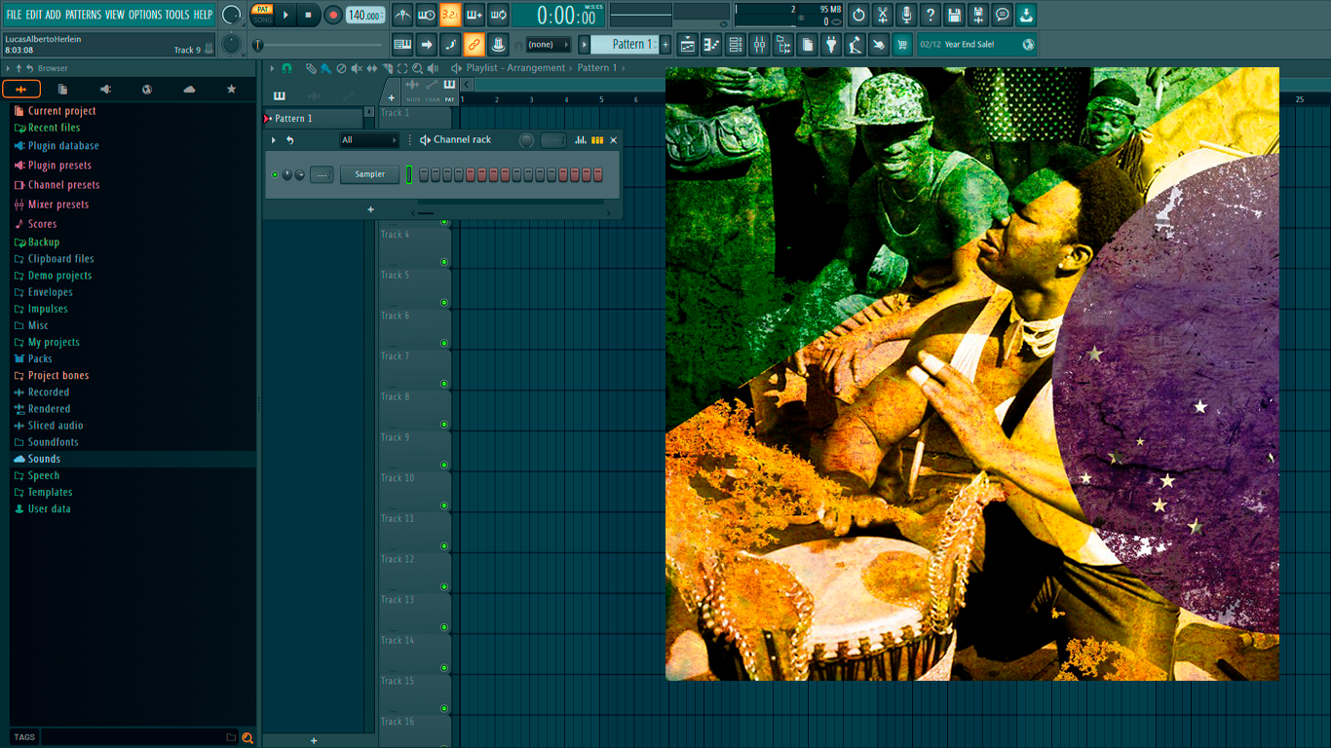The width and height of the screenshot is (1331, 748).
Task: Toggle the metronome icon
Action: (x=402, y=15)
